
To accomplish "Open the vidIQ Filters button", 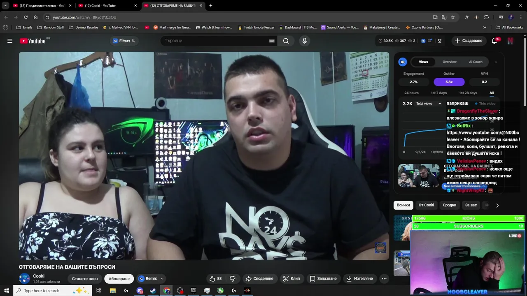I will (124, 41).
